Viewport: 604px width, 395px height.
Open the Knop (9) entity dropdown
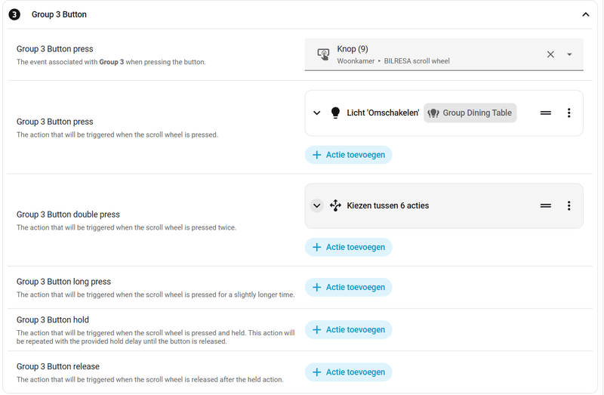(569, 54)
